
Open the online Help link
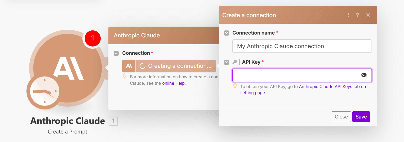tap(173, 83)
